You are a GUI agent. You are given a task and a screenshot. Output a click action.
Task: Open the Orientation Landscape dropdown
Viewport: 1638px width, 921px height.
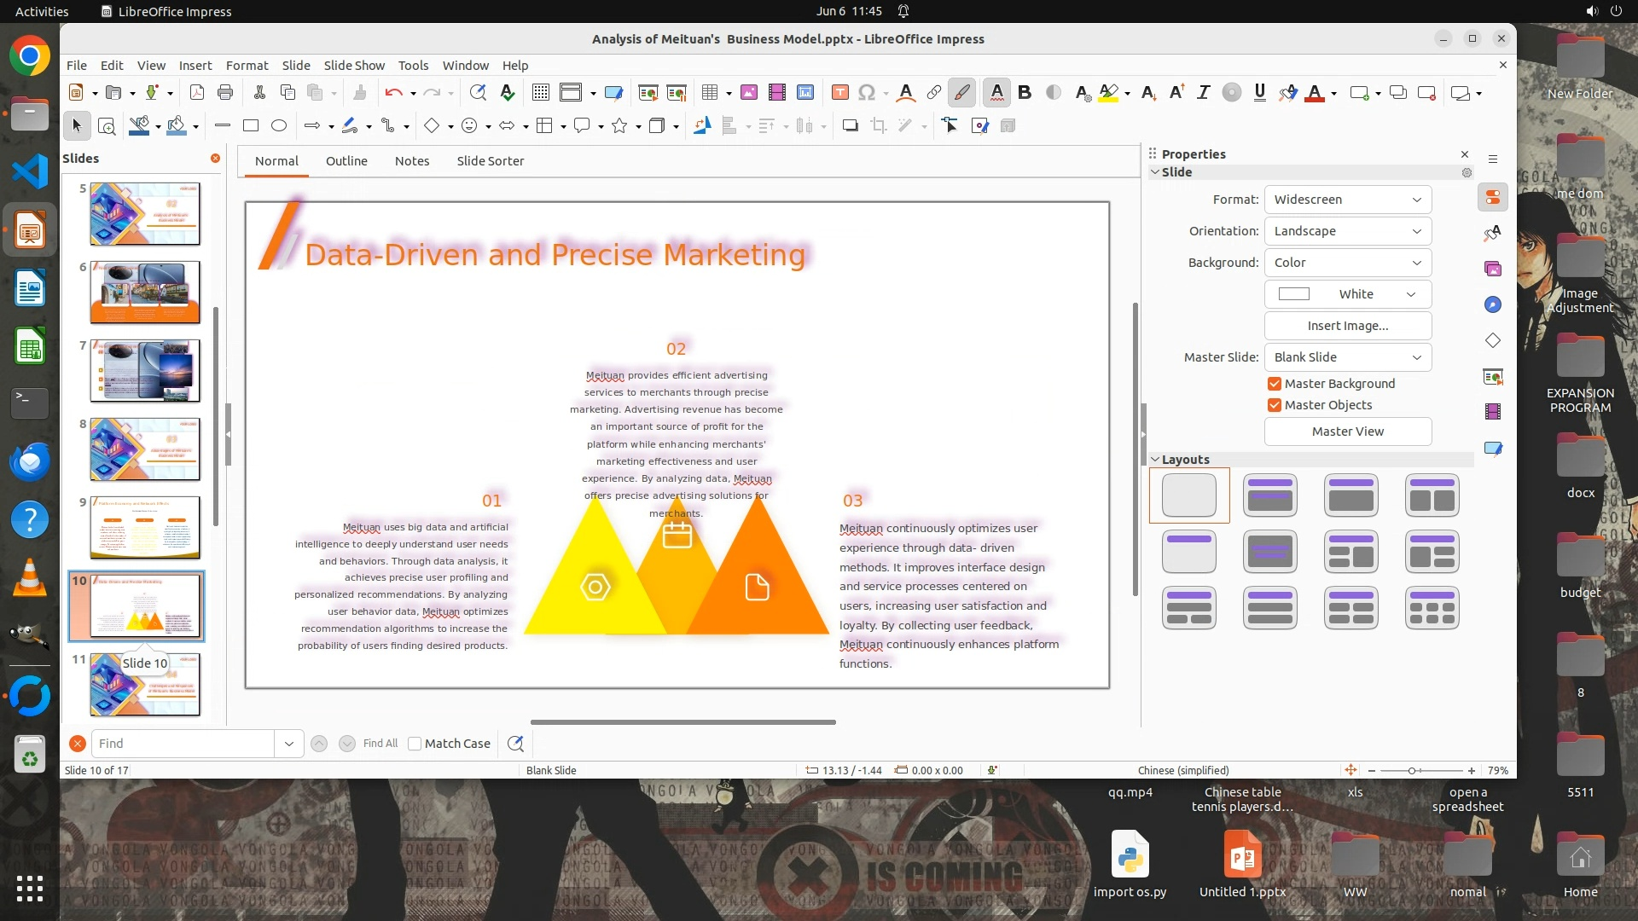coord(1347,231)
